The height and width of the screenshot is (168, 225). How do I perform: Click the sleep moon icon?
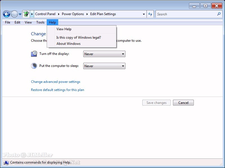(34, 66)
